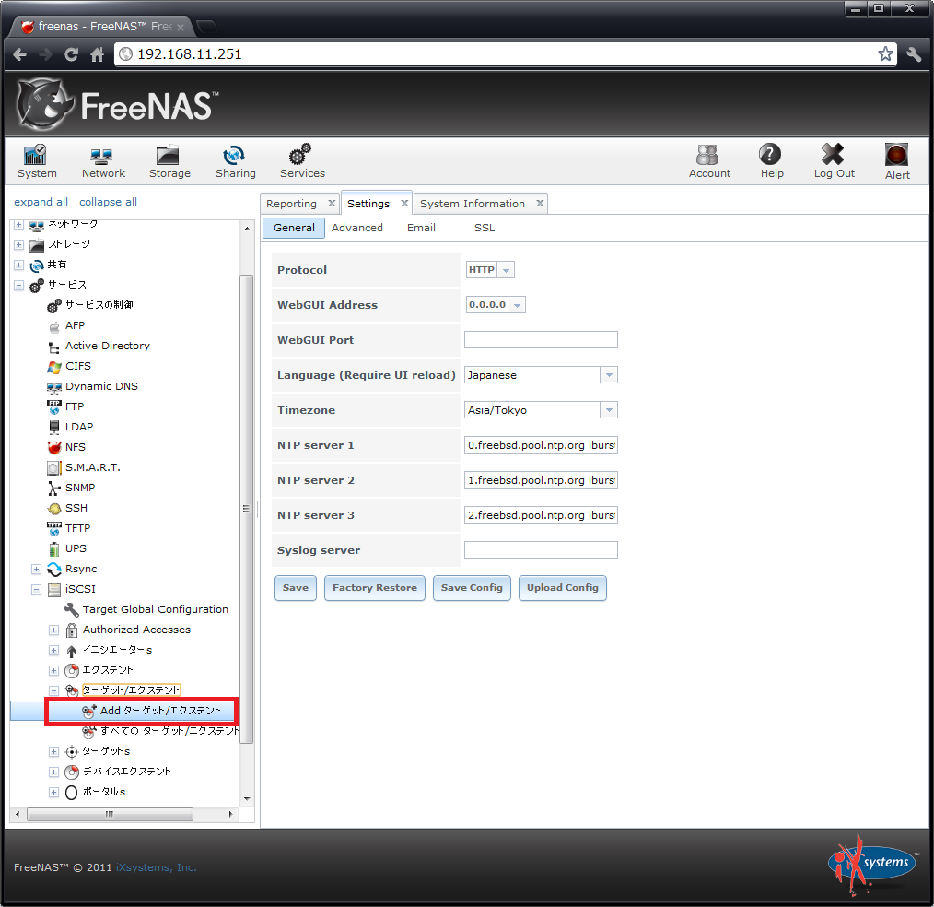Click Add ターゲット/エクステント tree entry

(160, 711)
